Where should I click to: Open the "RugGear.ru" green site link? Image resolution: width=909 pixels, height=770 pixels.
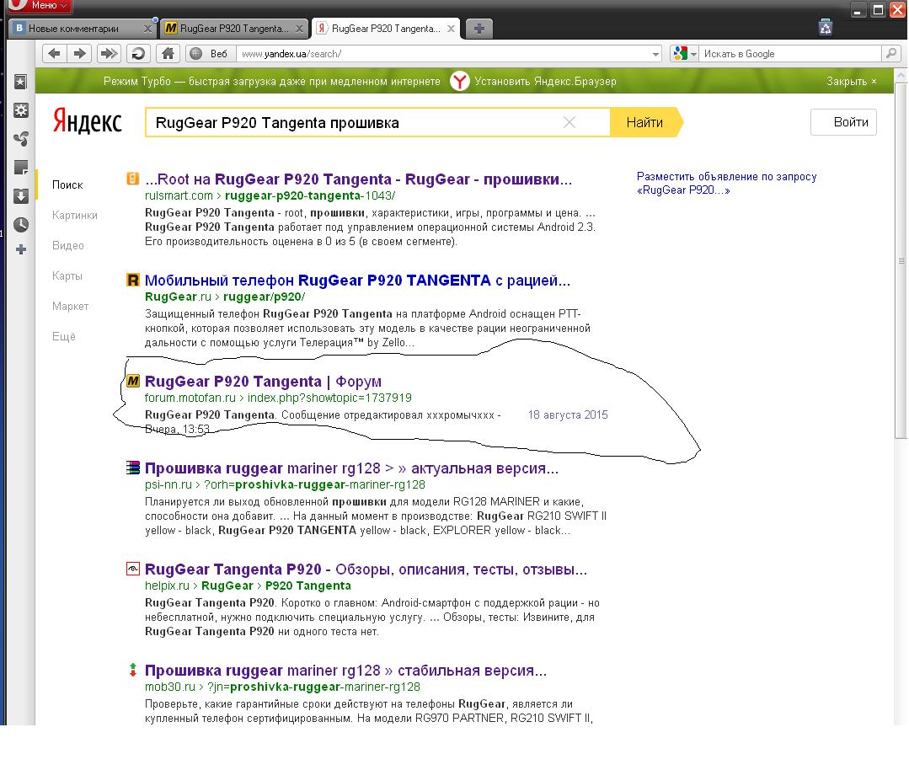[x=178, y=297]
